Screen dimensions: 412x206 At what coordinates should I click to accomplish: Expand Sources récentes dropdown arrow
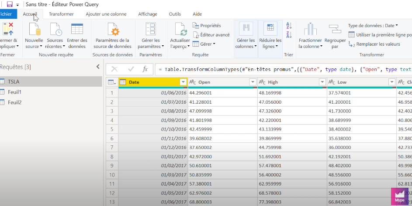64,47
